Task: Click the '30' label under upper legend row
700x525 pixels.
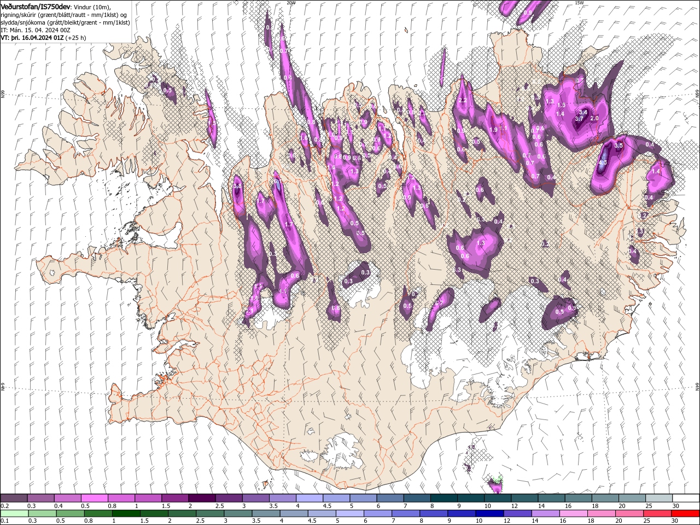Action: [x=675, y=506]
